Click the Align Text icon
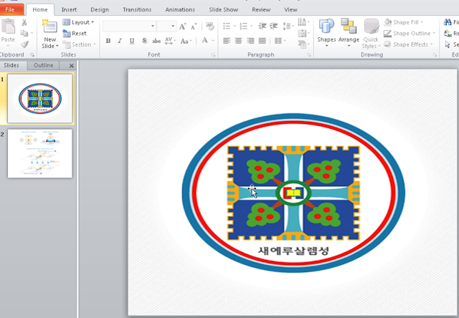Screen dimensions: 459x318 (302, 33)
